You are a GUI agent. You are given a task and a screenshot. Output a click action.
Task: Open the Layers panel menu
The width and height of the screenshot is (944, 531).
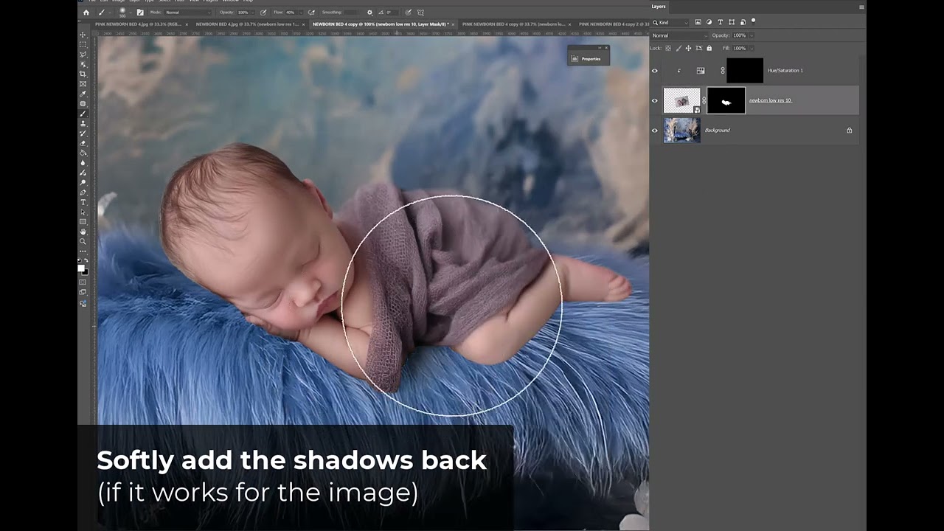[861, 7]
